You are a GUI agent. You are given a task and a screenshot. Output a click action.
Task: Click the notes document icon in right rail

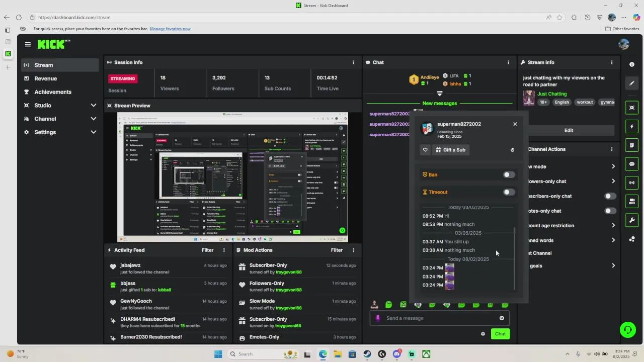(632, 145)
